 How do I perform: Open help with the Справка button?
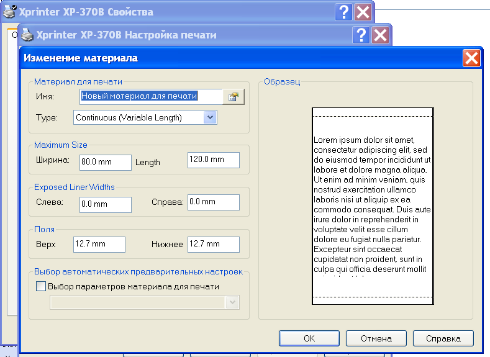click(x=443, y=338)
